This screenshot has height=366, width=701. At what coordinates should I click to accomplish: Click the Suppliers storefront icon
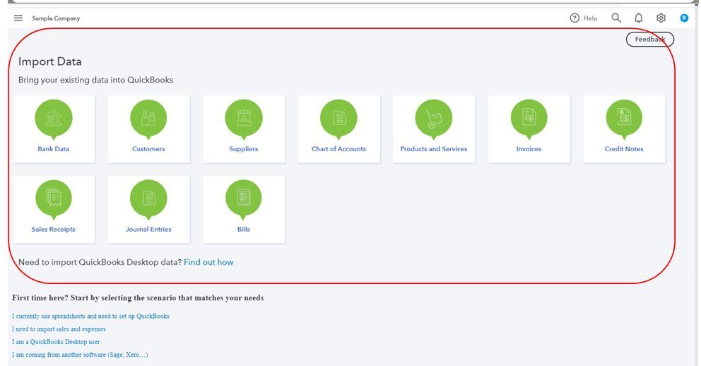244,119
